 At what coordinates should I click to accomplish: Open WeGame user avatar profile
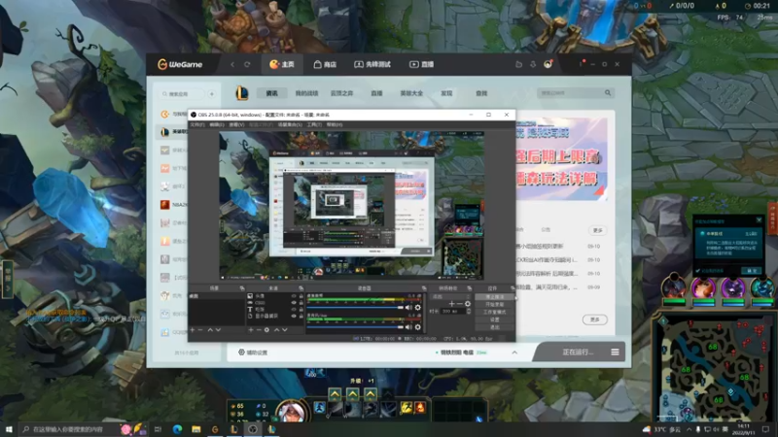[x=548, y=64]
